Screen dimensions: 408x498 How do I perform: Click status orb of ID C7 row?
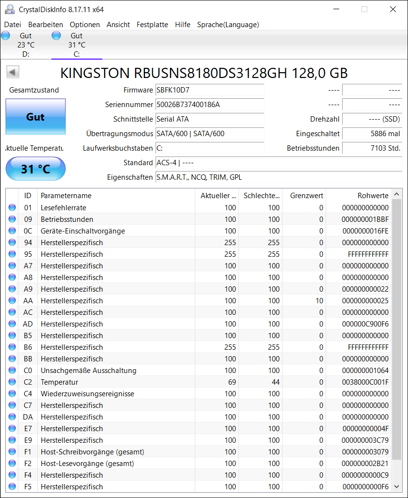[x=12, y=405]
